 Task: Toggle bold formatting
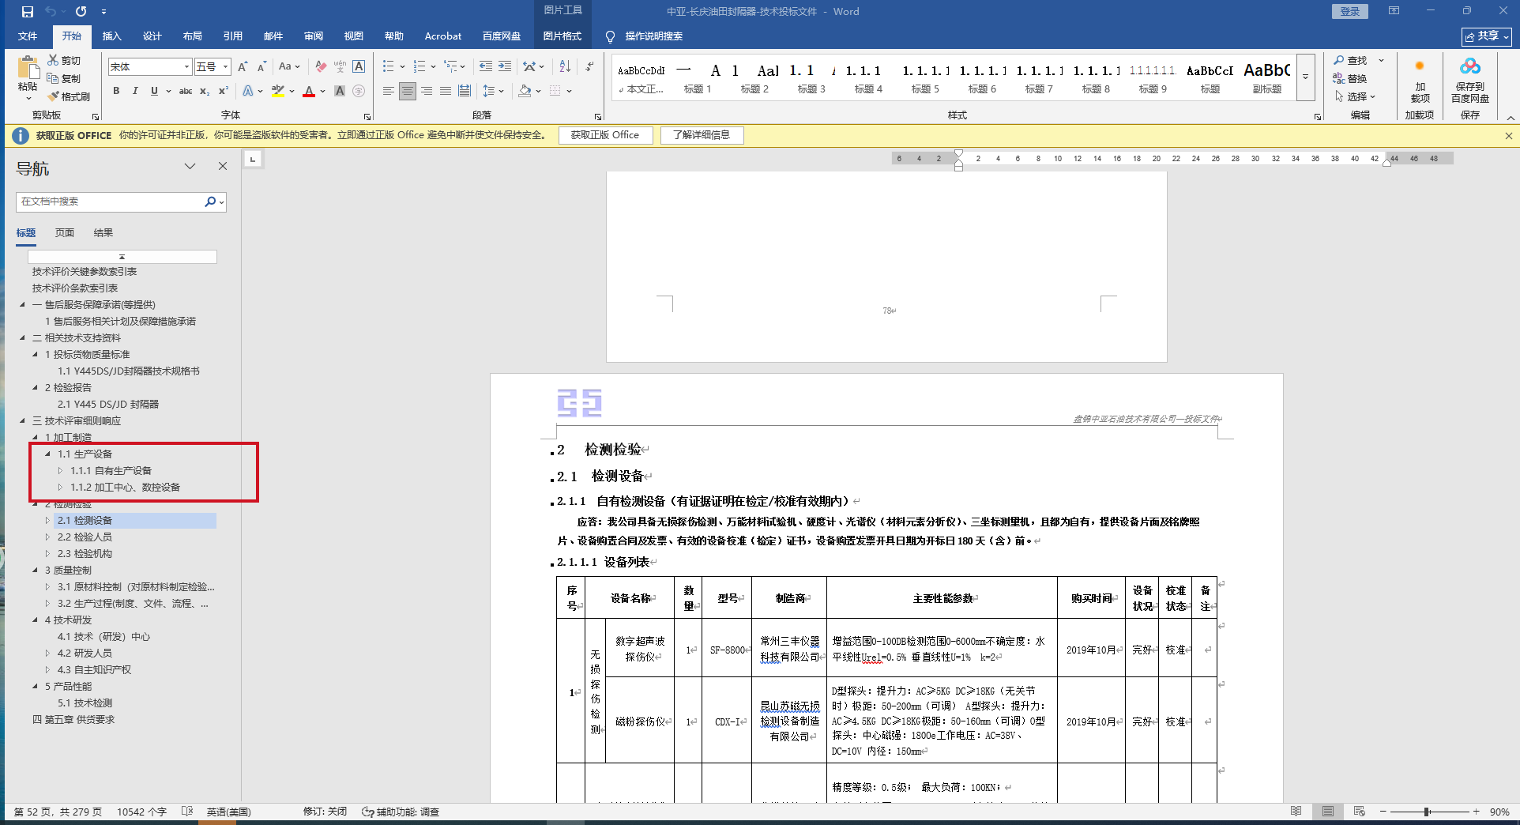pyautogui.click(x=116, y=92)
